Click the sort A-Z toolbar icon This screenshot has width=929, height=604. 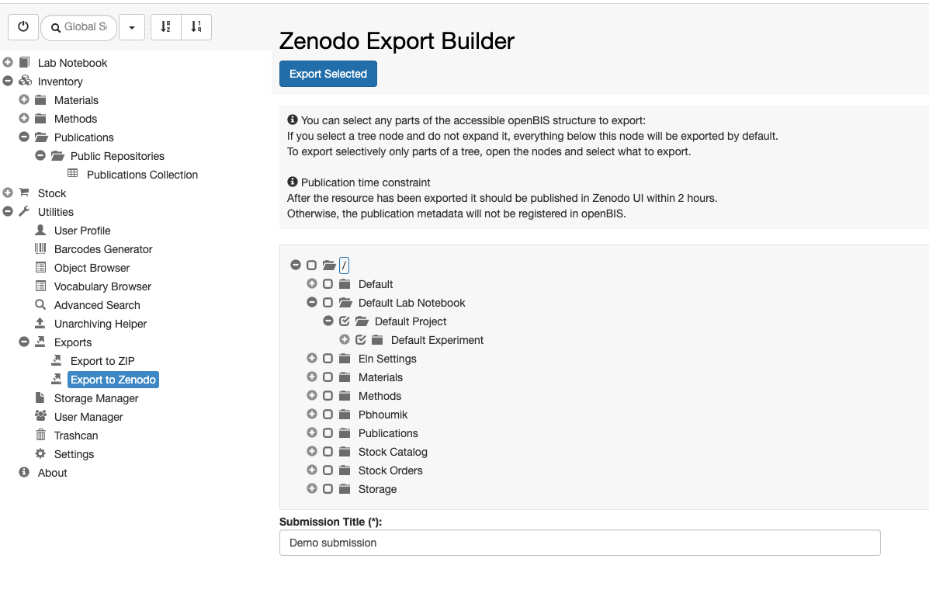[166, 27]
